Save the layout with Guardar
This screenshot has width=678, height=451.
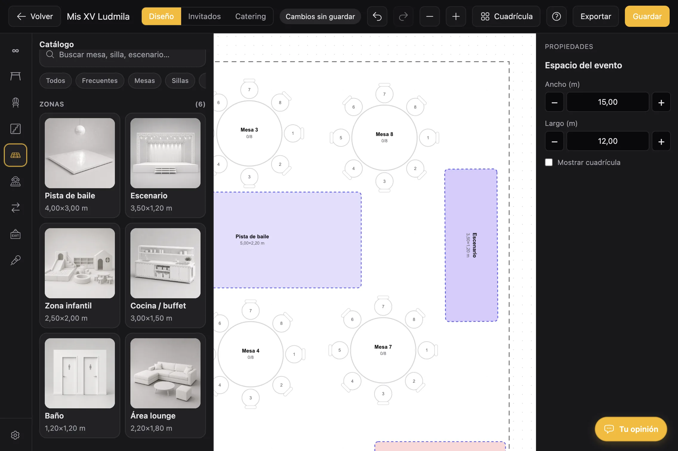click(x=647, y=16)
